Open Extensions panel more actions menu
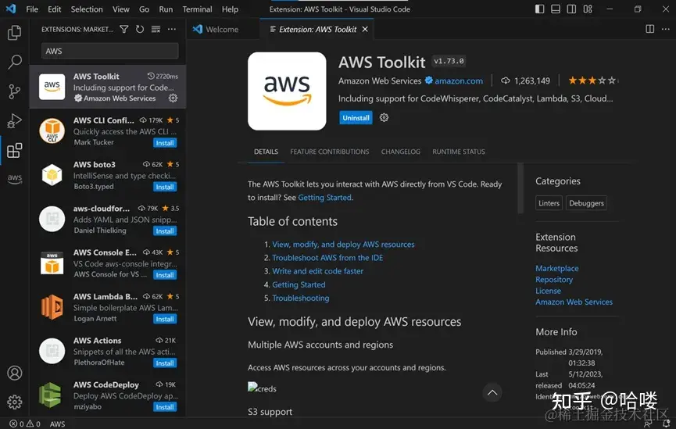The image size is (676, 429). (x=172, y=30)
